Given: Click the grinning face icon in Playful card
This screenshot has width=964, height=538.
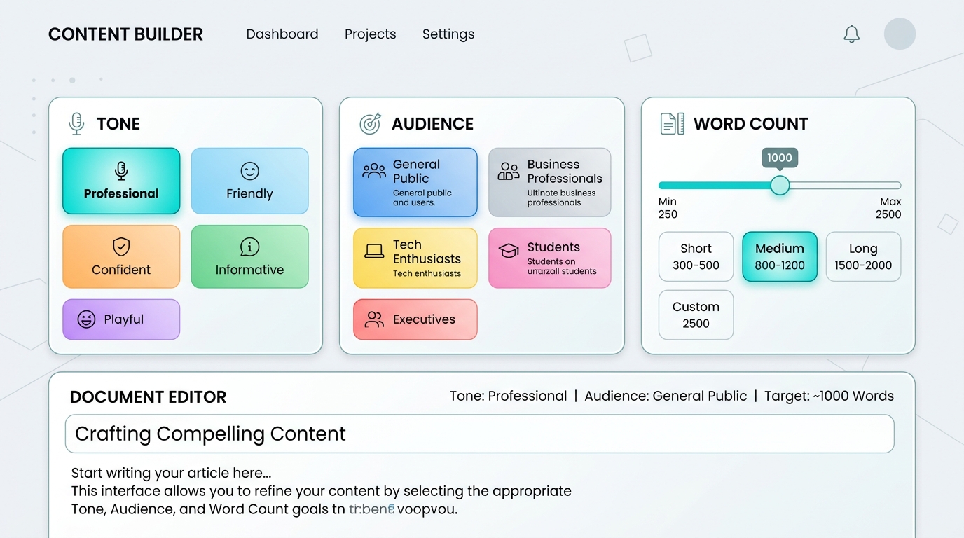Looking at the screenshot, I should [x=86, y=319].
